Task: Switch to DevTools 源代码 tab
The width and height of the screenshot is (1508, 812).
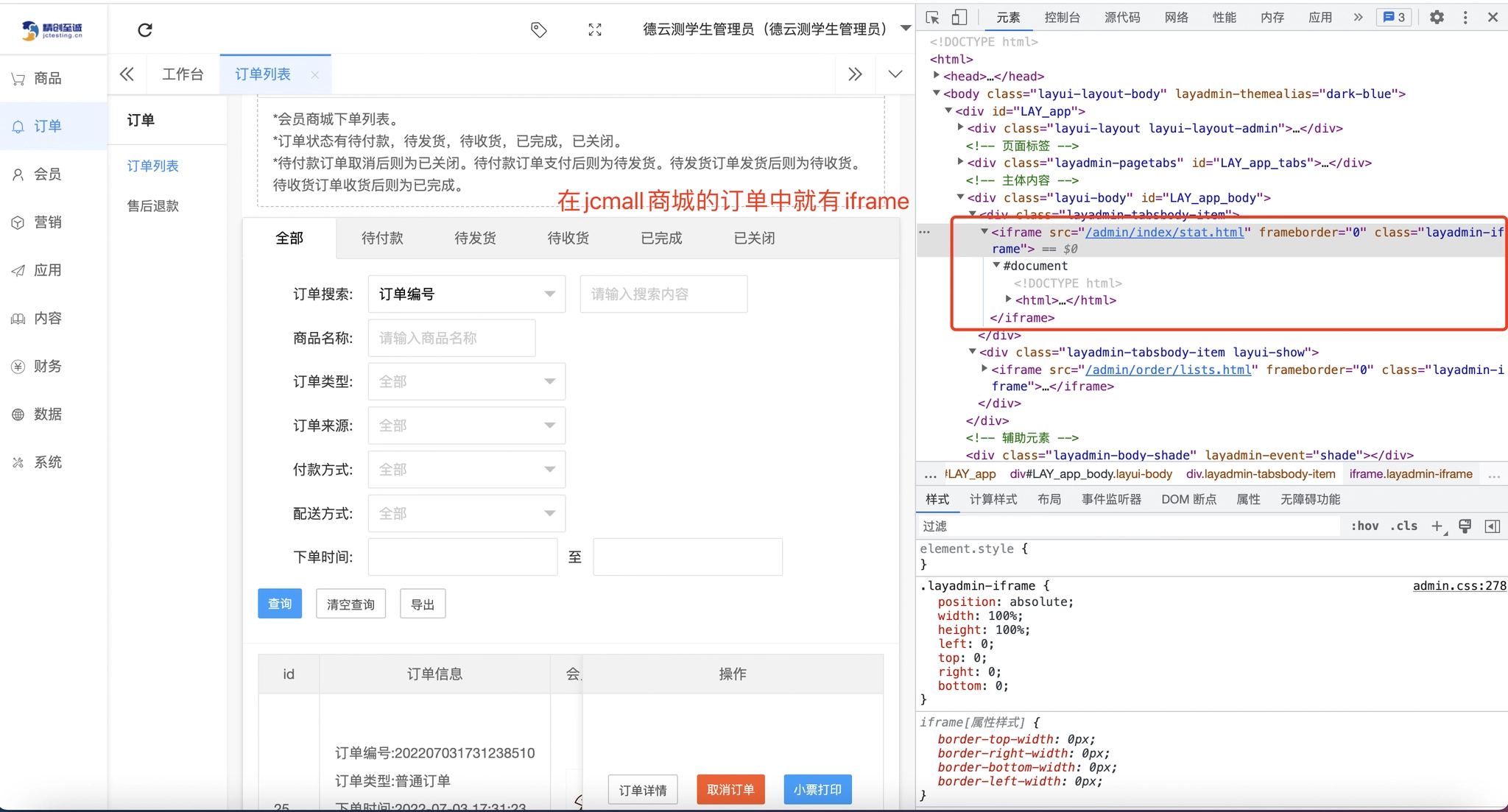Action: click(1122, 17)
